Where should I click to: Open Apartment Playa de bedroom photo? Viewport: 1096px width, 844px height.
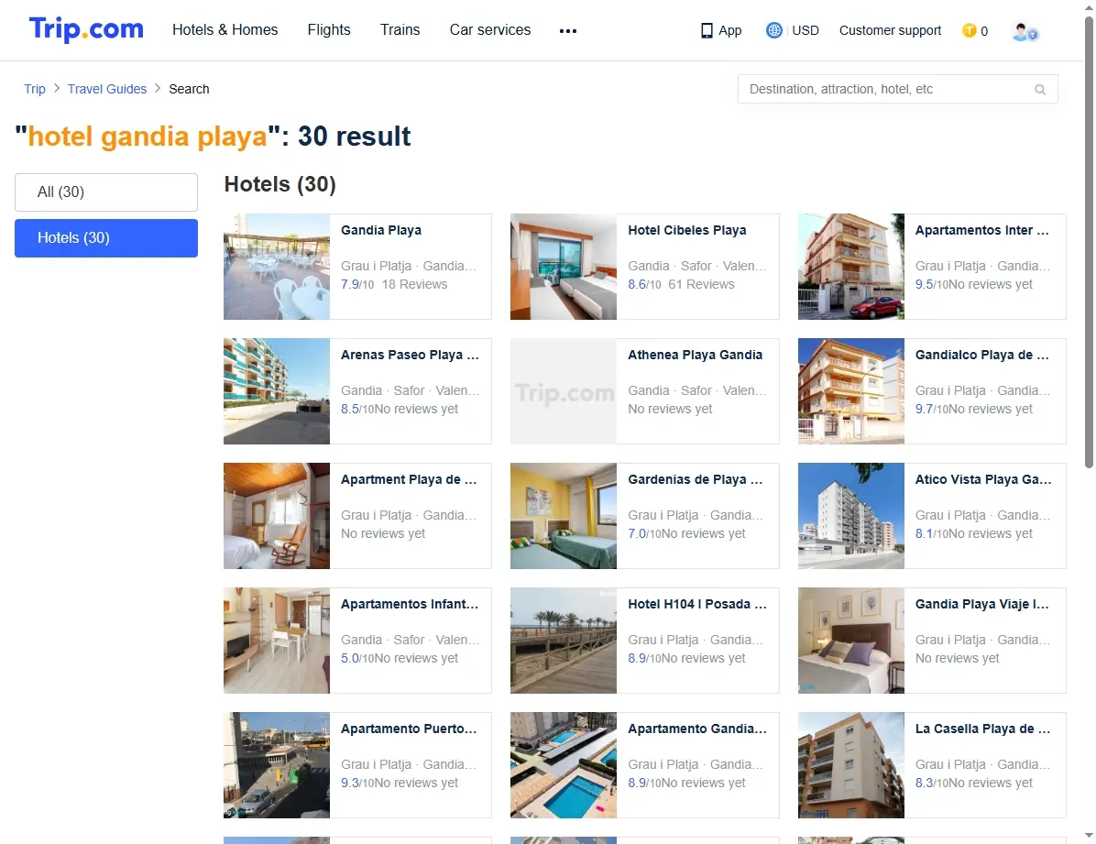coord(276,515)
